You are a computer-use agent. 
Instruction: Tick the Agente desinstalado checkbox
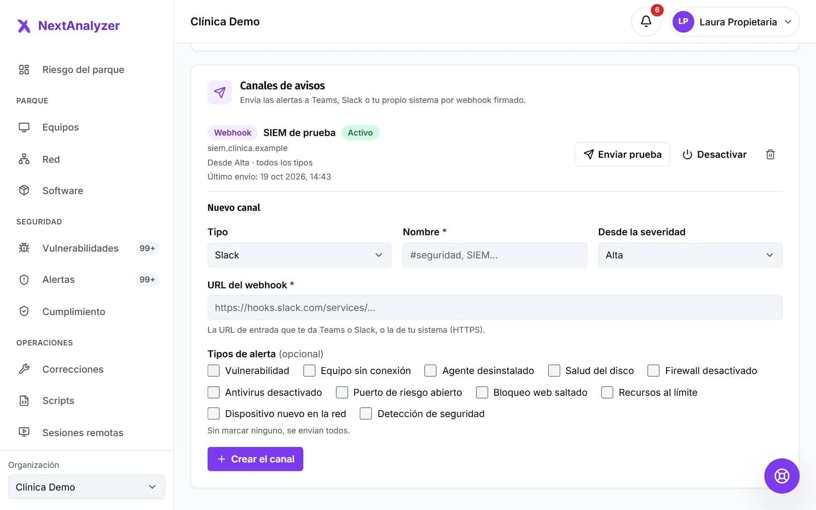click(x=431, y=371)
